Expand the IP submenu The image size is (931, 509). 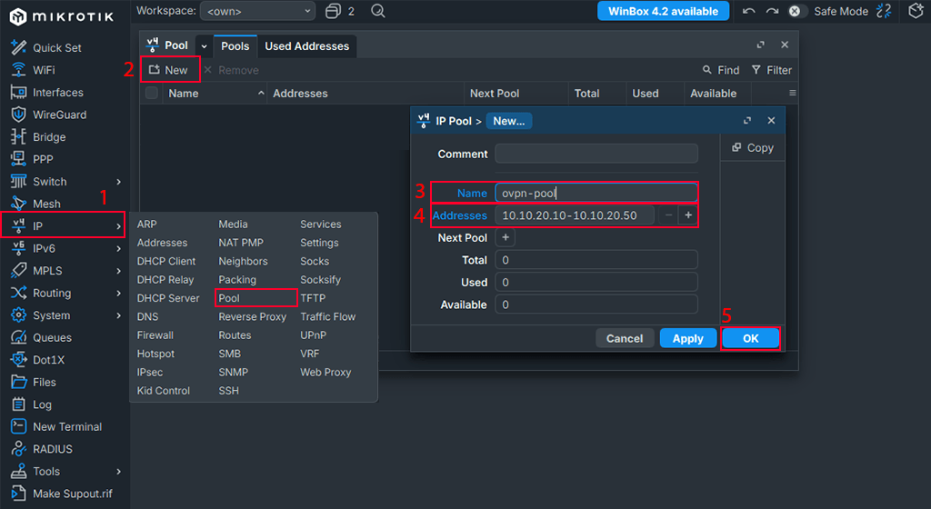[x=119, y=226]
